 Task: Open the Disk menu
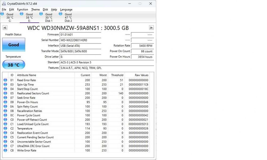(45, 10)
